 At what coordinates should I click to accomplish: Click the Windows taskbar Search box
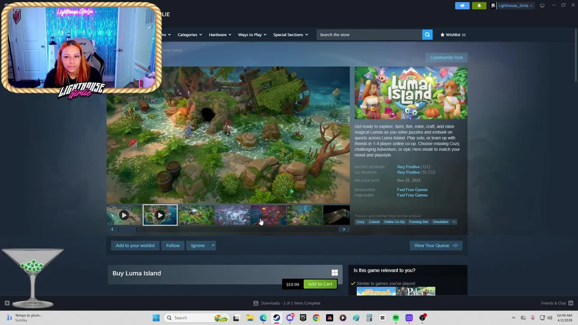coord(196,318)
